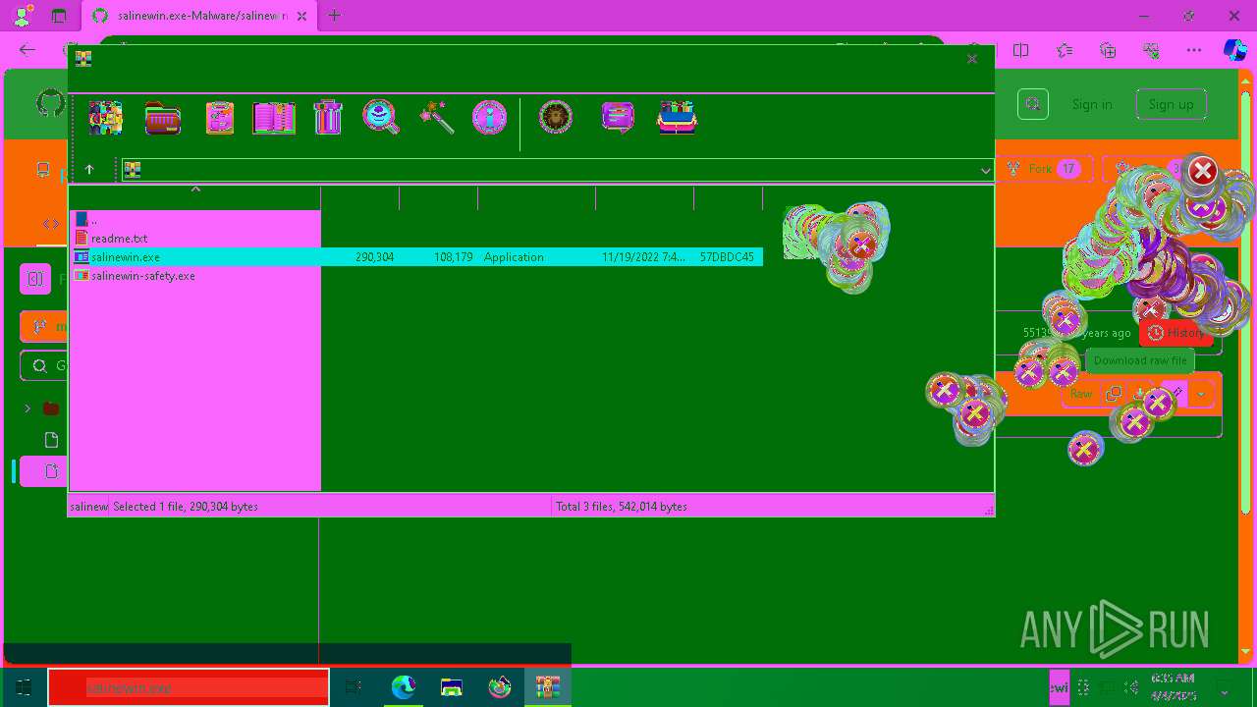Open a new browser tab

(x=335, y=16)
